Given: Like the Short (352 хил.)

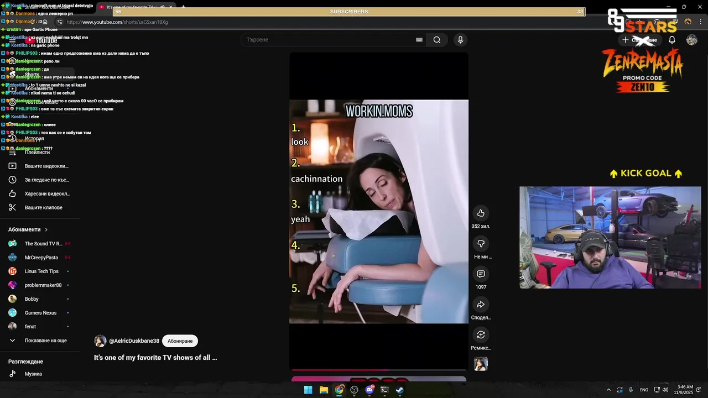Looking at the screenshot, I should point(481,213).
